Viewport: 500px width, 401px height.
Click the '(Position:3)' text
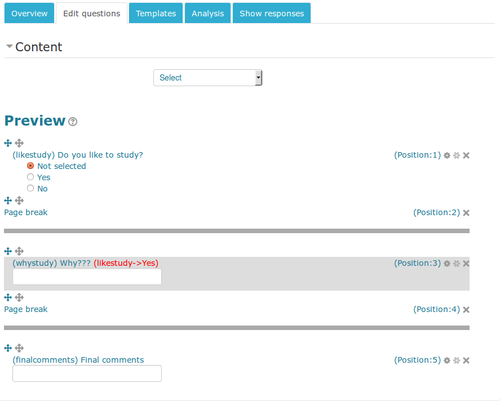[x=417, y=263]
